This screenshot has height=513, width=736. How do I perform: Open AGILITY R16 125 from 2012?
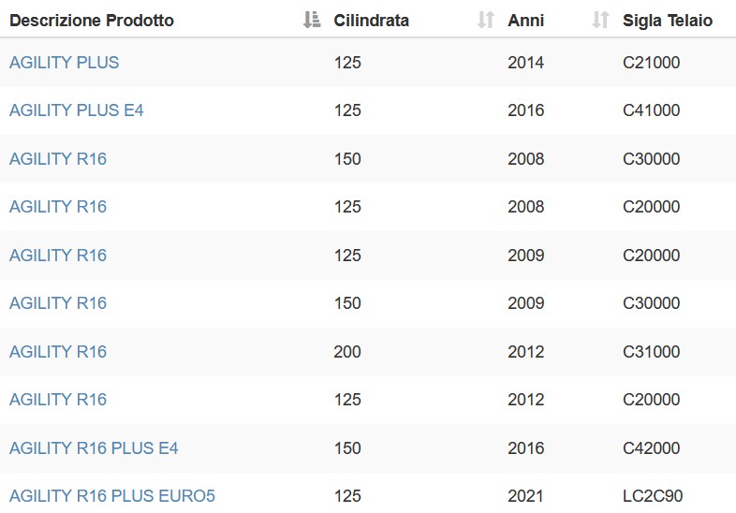tap(58, 400)
